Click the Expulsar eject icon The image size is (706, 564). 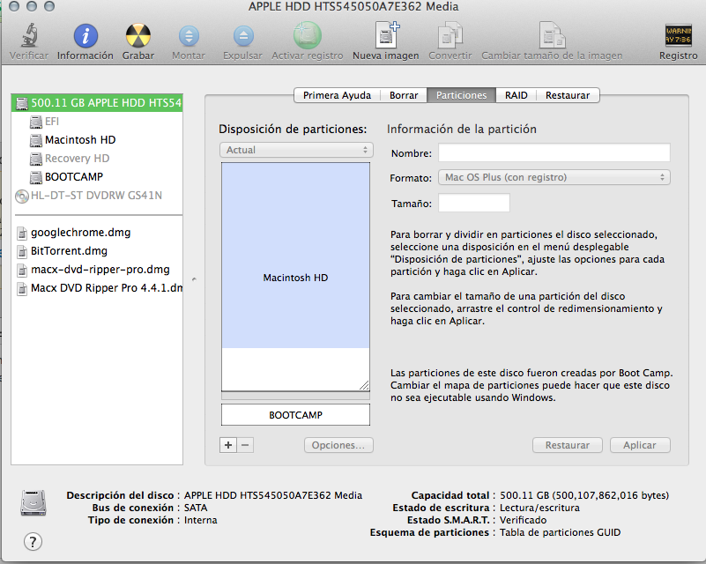(243, 36)
